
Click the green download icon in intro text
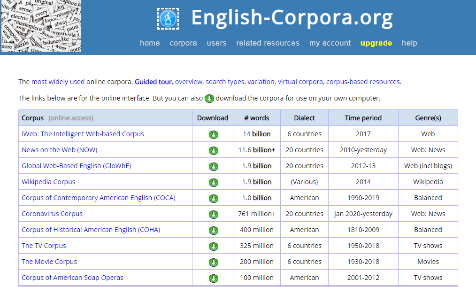(209, 98)
